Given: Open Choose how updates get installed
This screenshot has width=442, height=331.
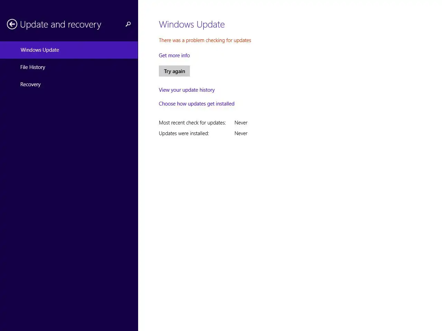Looking at the screenshot, I should 196,104.
